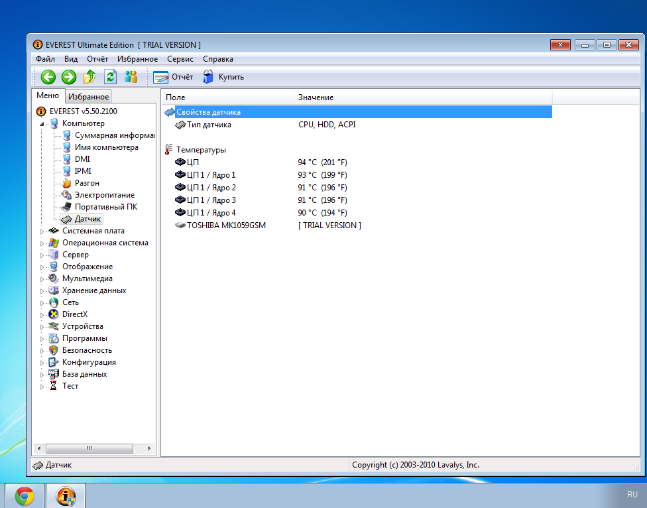Expand the Отображение node

pyautogui.click(x=42, y=267)
